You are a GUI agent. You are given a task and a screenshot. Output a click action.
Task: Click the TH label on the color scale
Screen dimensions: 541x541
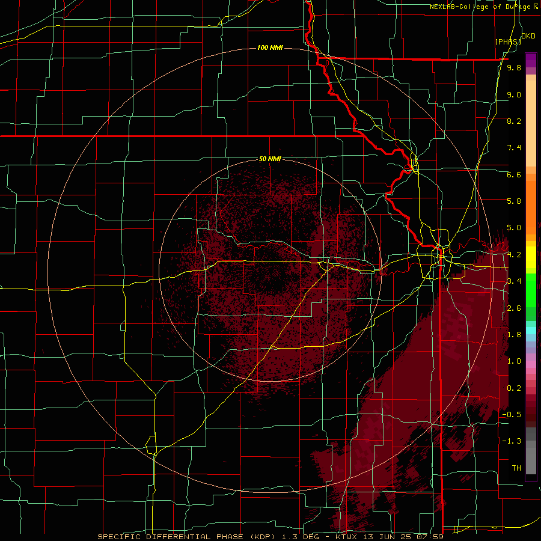[x=516, y=468]
